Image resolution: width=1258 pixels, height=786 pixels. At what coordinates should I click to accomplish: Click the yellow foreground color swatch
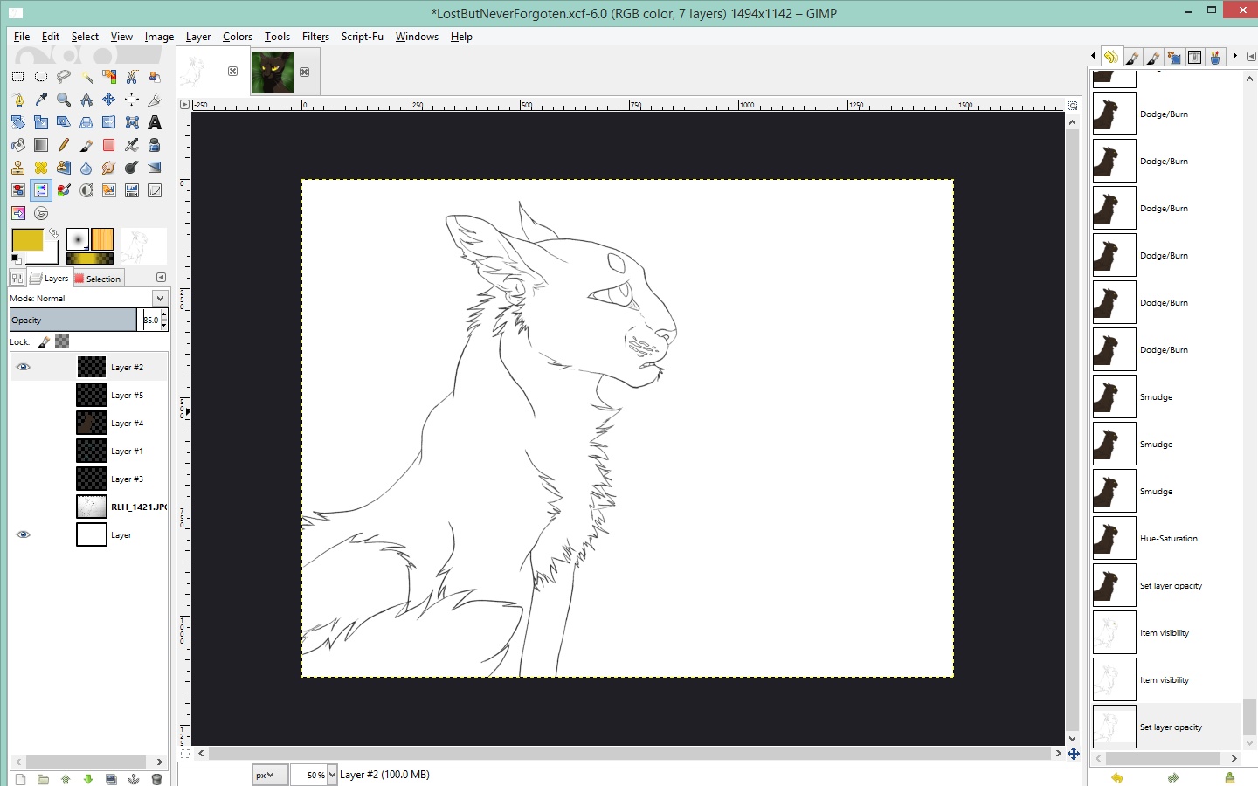click(27, 239)
